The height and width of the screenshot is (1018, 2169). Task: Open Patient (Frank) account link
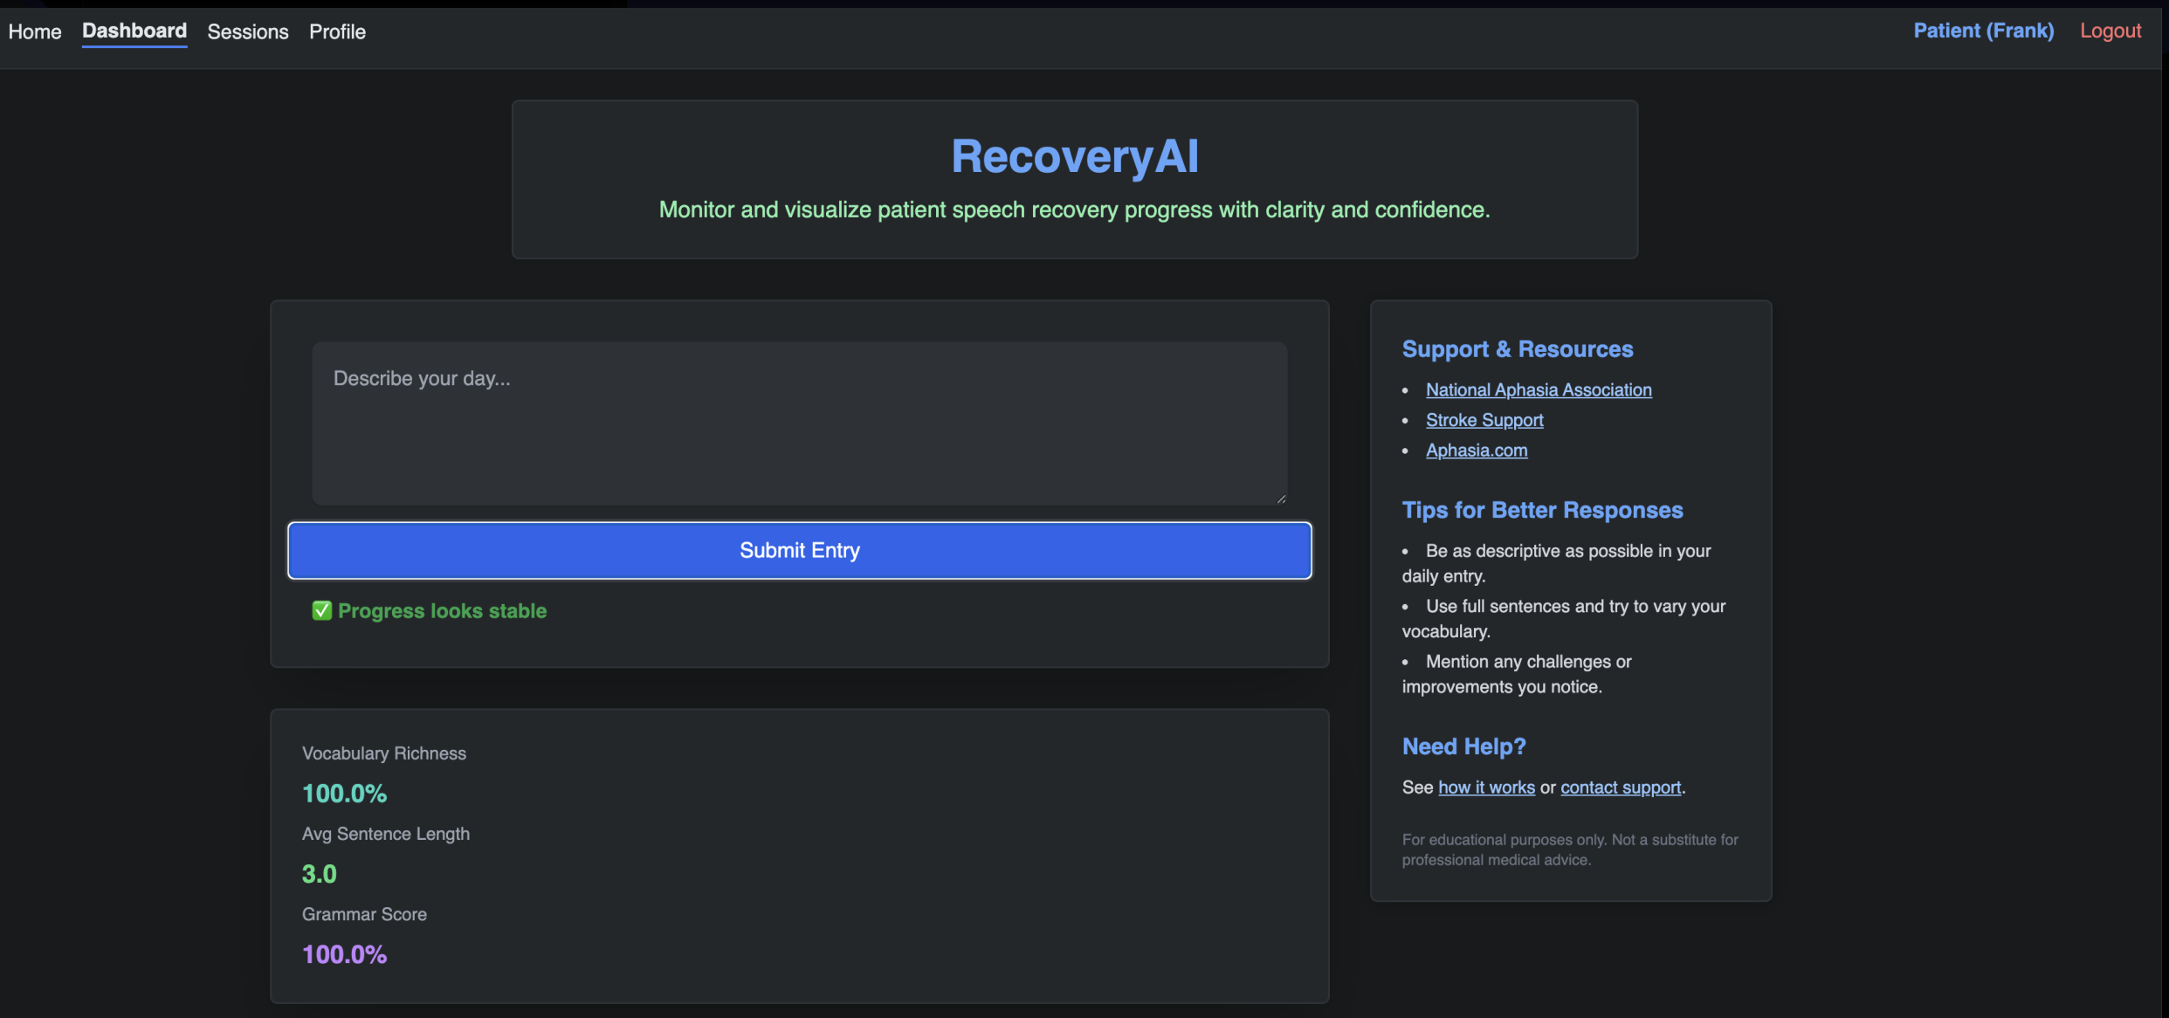(x=1983, y=31)
